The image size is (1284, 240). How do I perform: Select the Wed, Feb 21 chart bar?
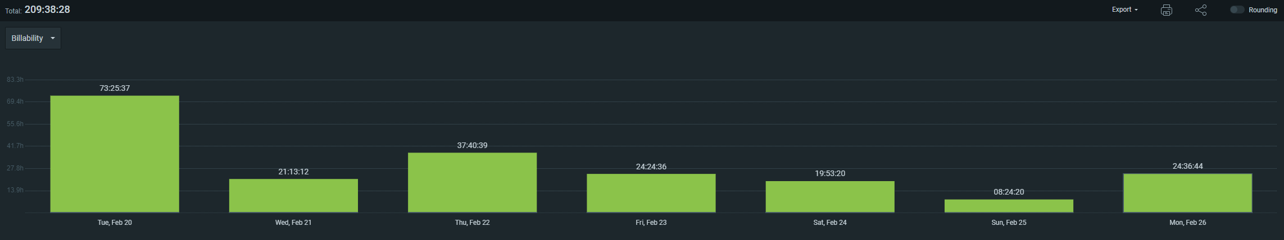click(x=293, y=195)
